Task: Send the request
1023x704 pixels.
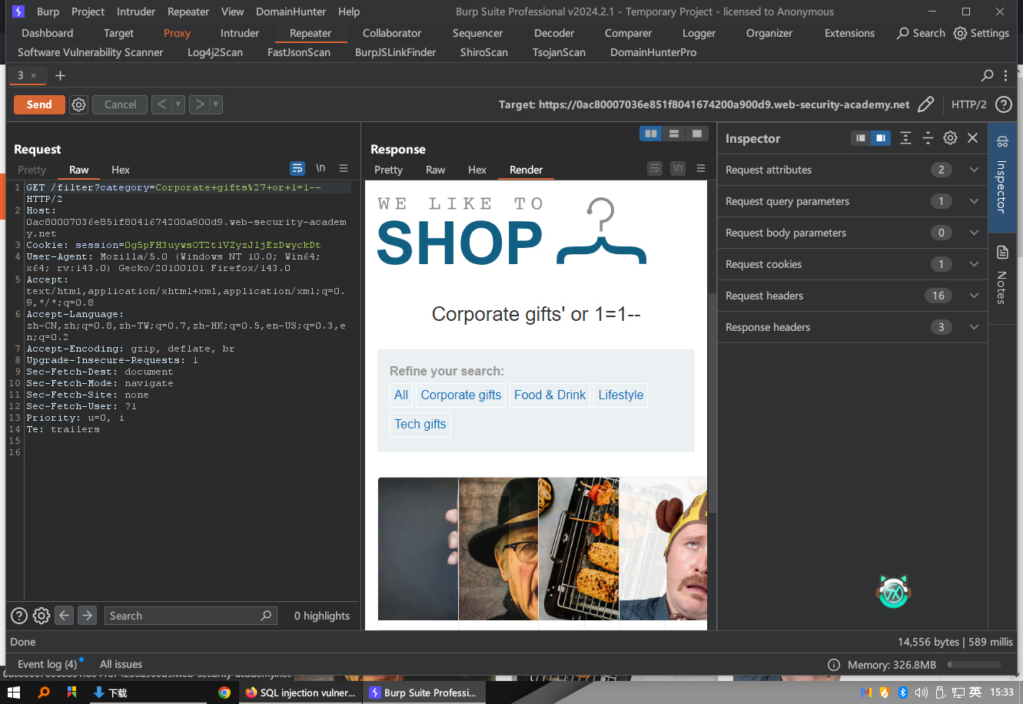Action: [39, 104]
